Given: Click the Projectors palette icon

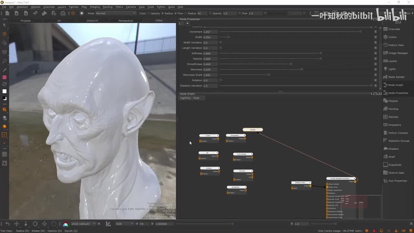Looking at the screenshot, I should click(386, 125).
